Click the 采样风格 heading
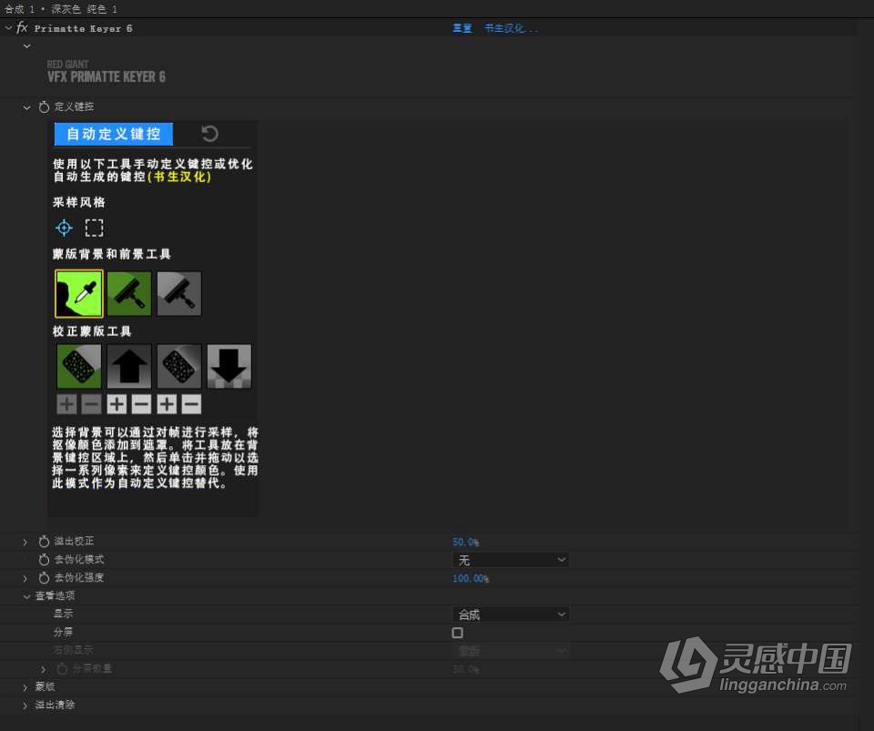 (x=79, y=202)
